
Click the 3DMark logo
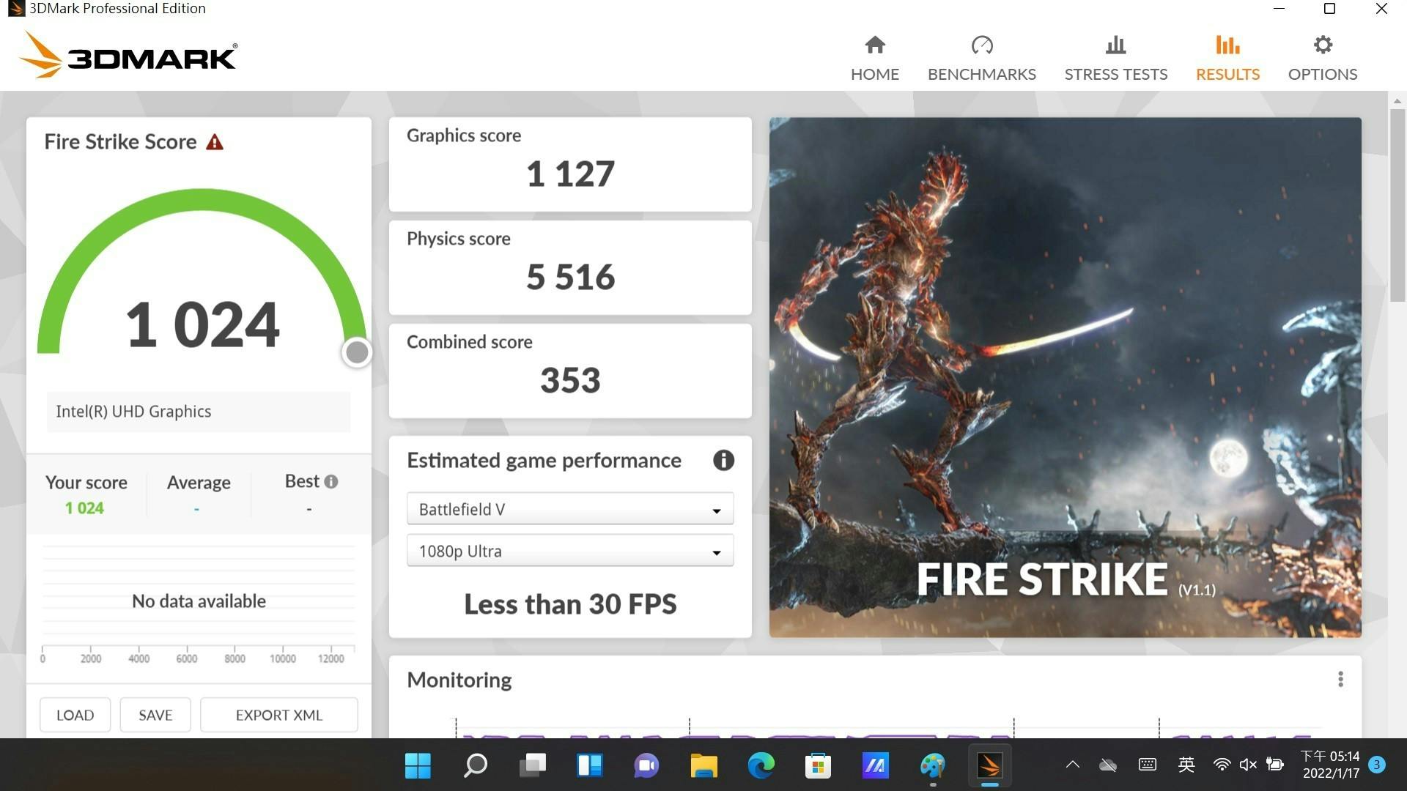point(128,55)
